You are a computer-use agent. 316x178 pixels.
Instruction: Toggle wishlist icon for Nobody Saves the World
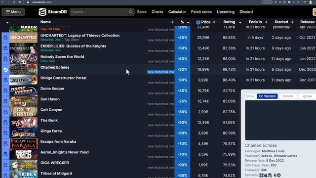coord(5,59)
